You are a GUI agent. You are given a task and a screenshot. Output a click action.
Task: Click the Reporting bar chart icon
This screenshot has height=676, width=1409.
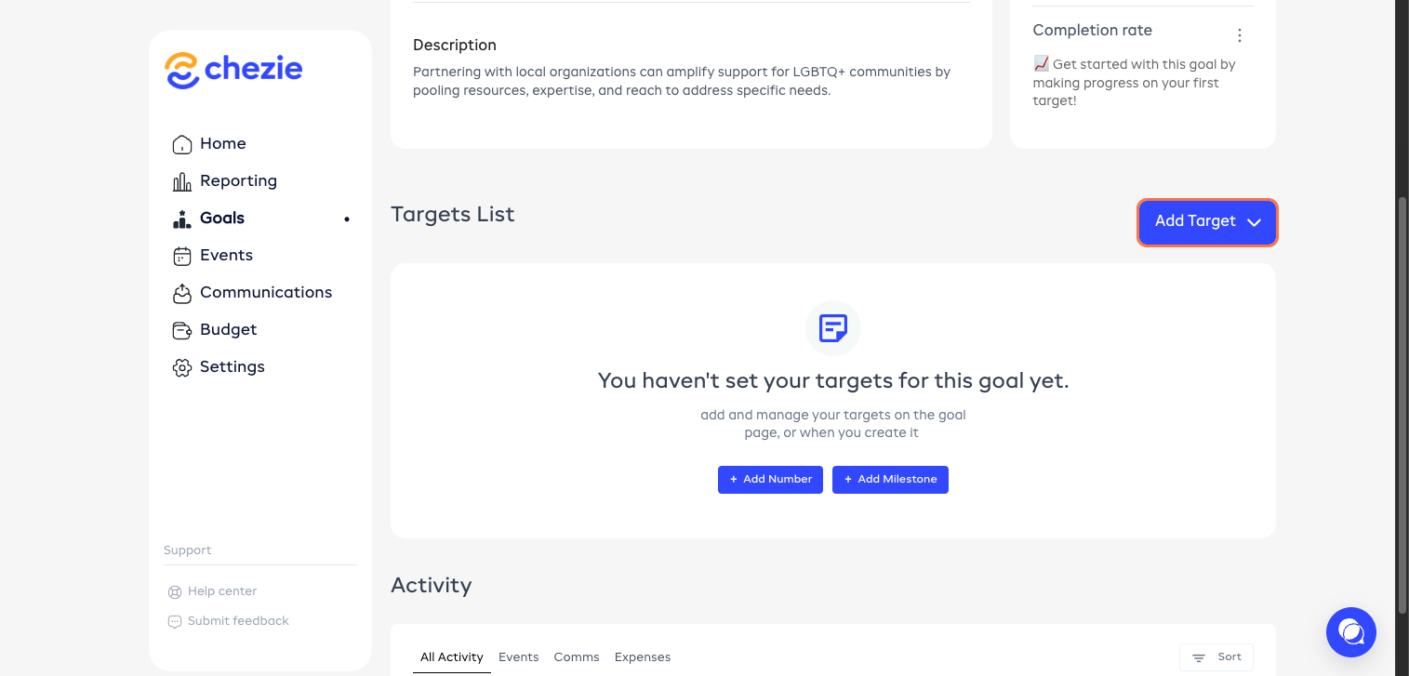(x=182, y=181)
